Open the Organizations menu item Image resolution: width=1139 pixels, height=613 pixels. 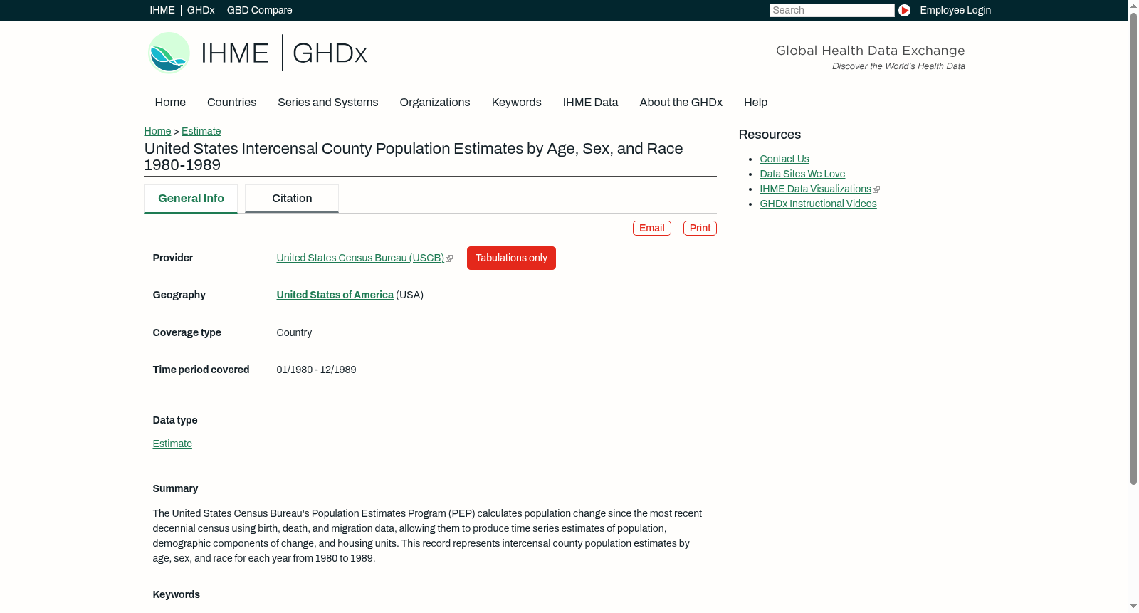(x=435, y=103)
